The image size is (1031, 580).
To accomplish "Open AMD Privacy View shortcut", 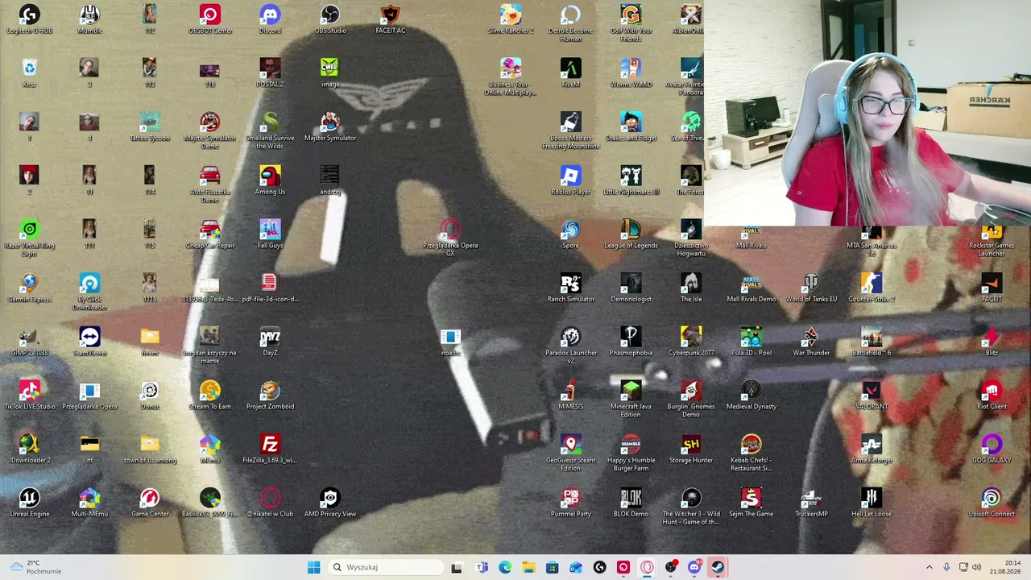I will point(330,503).
